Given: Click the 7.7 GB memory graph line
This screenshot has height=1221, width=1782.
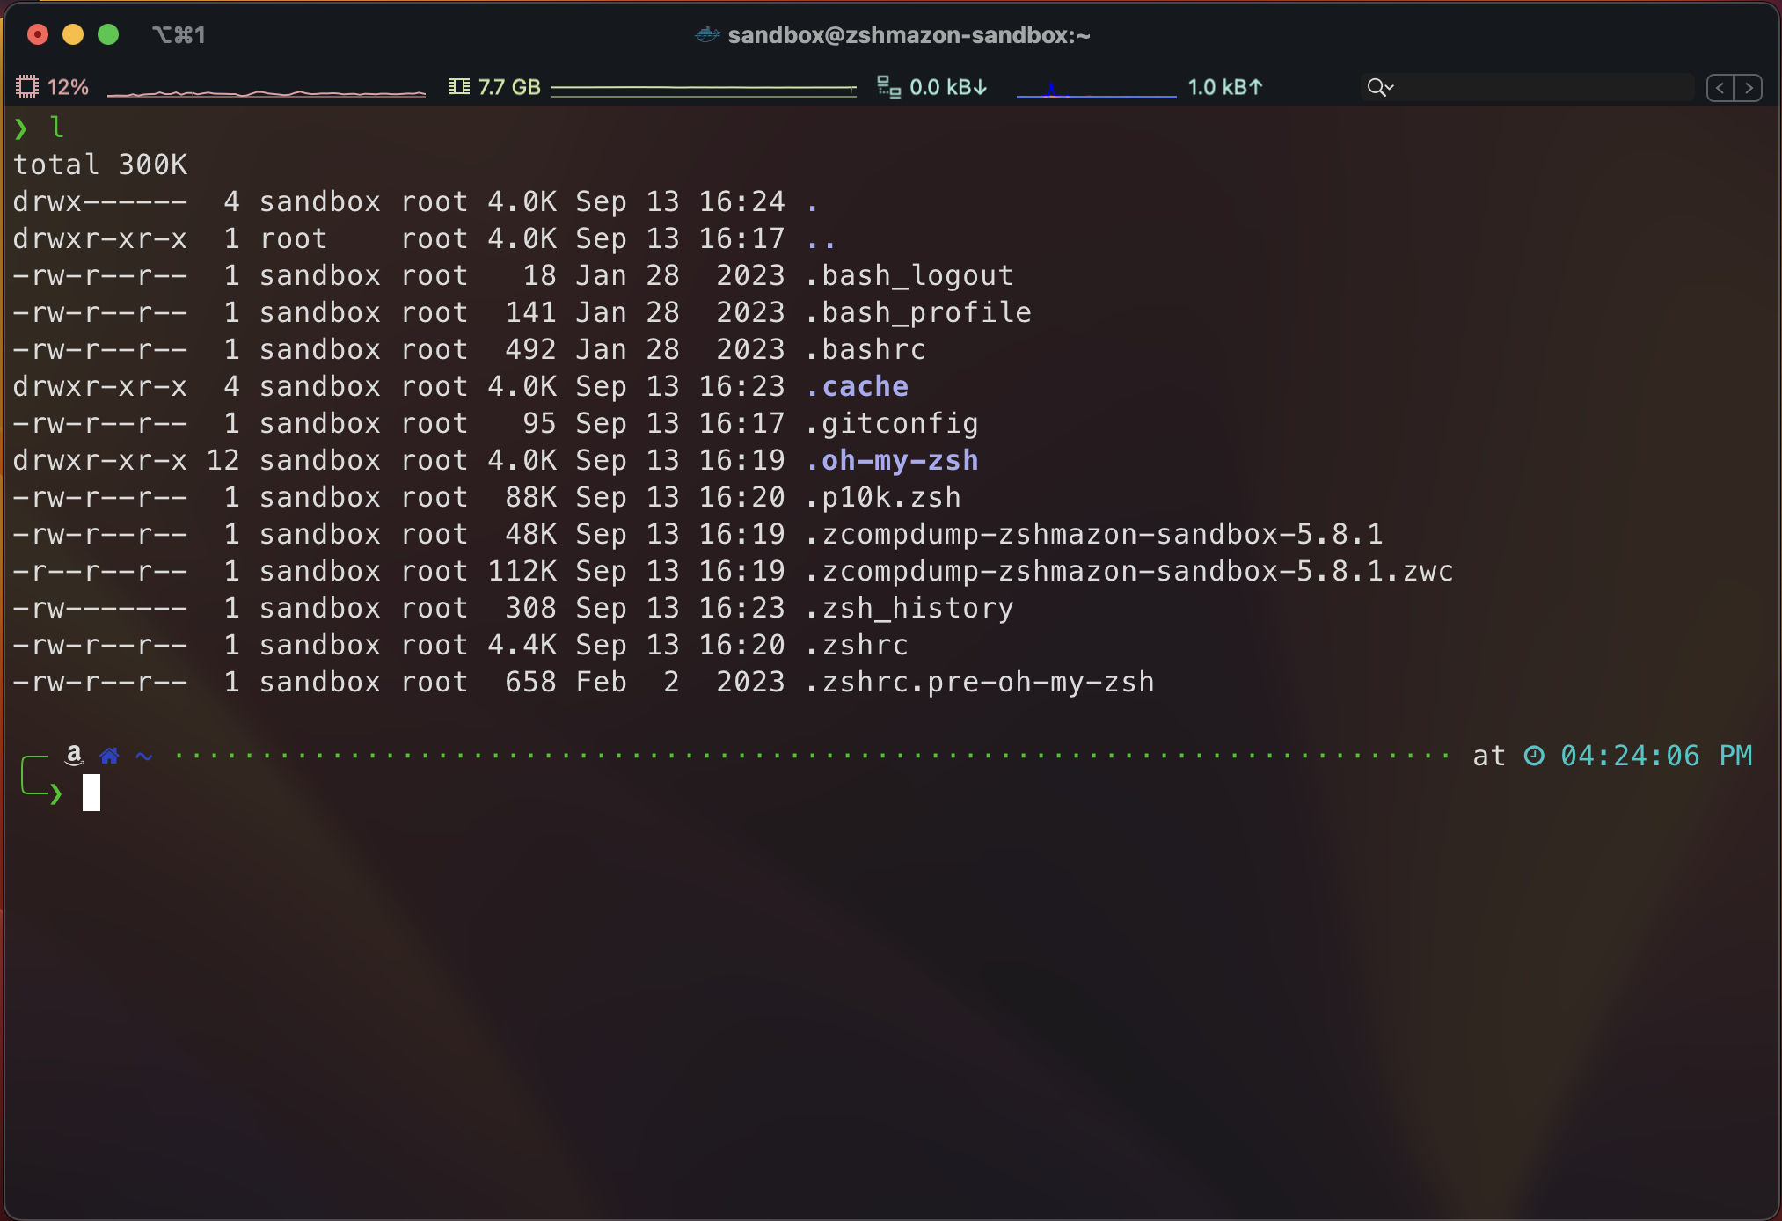Looking at the screenshot, I should pyautogui.click(x=704, y=88).
